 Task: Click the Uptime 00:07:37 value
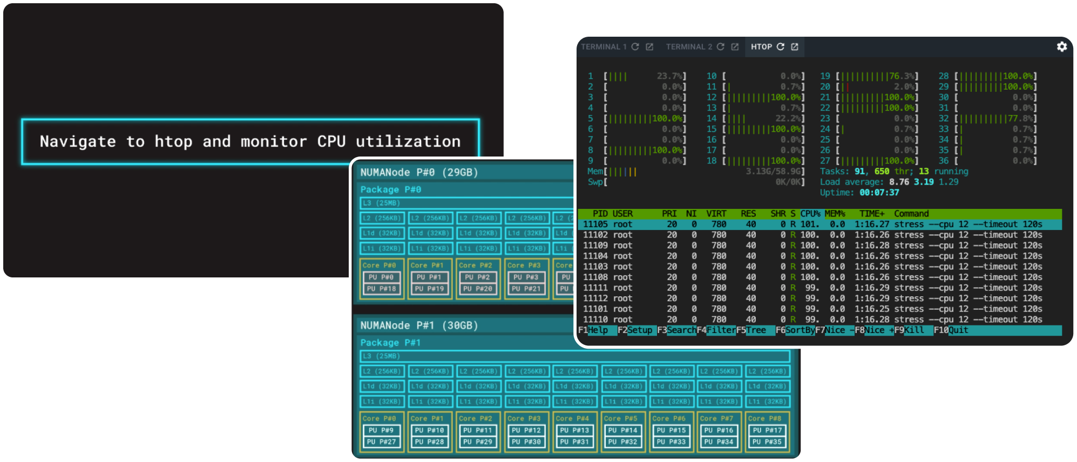pyautogui.click(x=879, y=193)
